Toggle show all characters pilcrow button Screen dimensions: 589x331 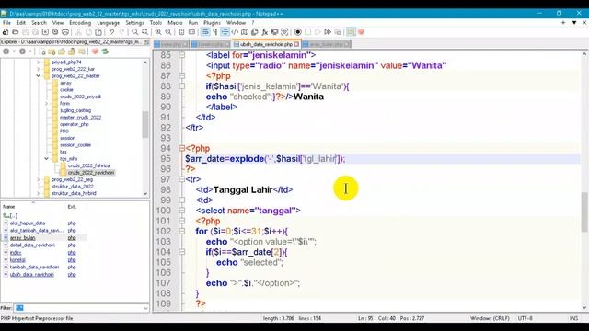(x=214, y=32)
